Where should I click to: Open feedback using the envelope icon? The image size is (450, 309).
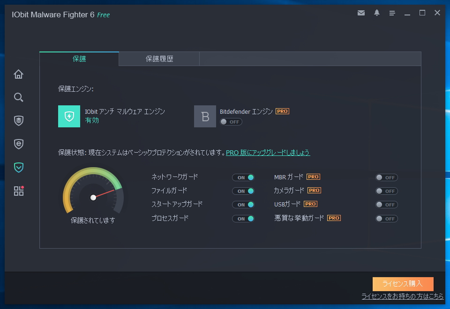point(361,13)
